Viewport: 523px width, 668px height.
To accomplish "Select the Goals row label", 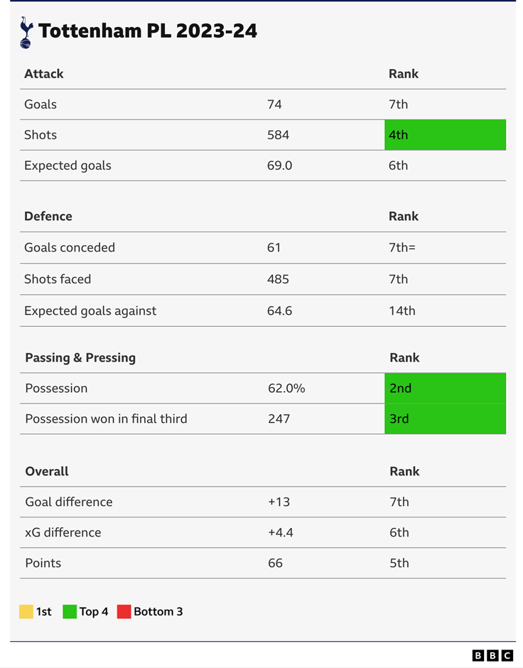I will pos(41,104).
